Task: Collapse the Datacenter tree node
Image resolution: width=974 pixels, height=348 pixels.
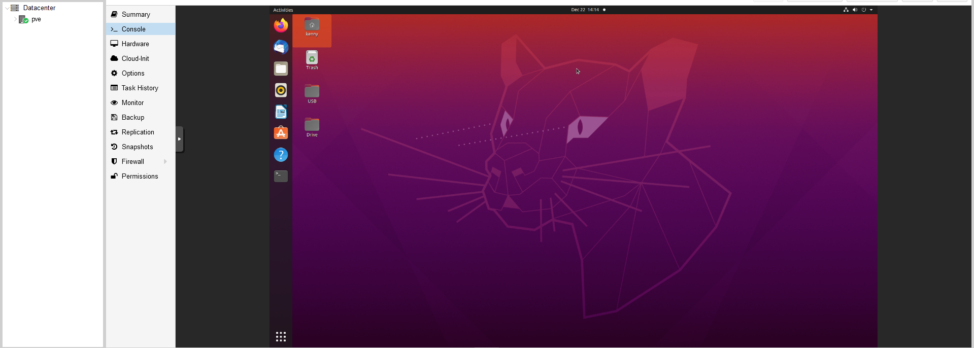Action: (x=7, y=8)
